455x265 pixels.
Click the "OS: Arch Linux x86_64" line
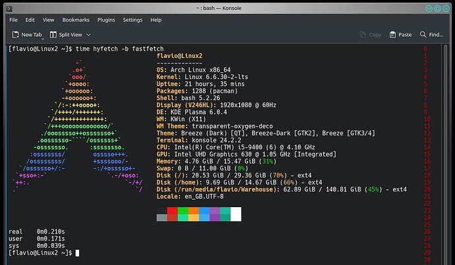(194, 70)
